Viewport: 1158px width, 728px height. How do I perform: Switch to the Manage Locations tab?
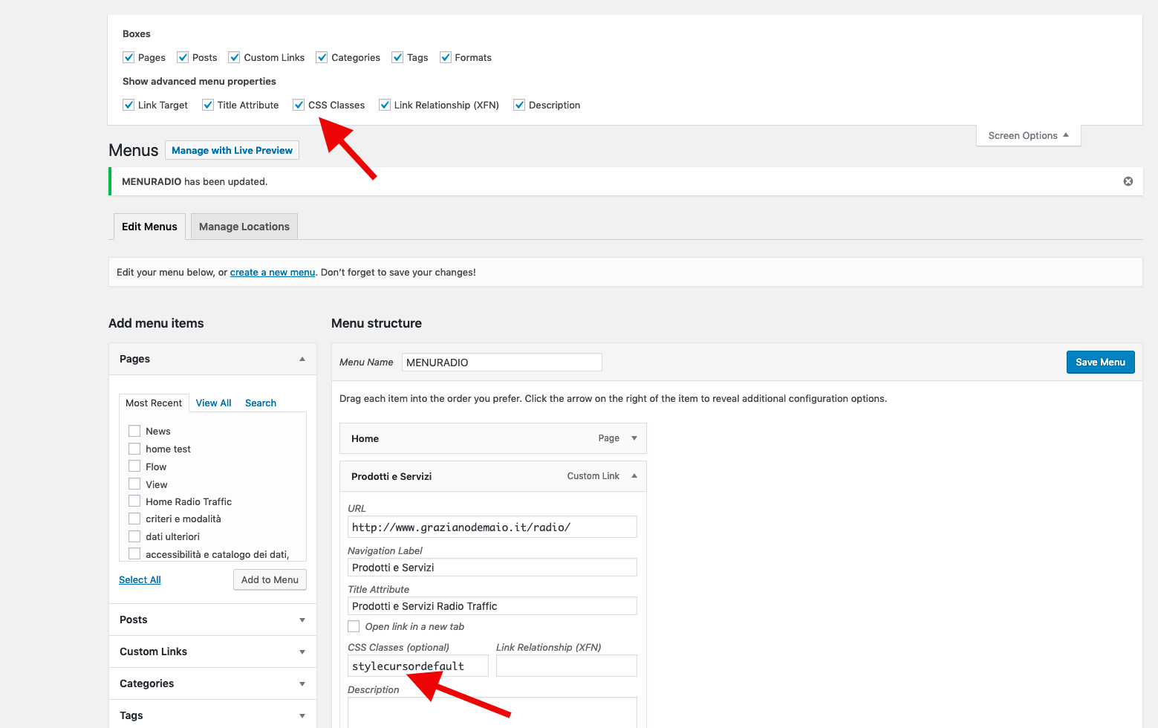(x=244, y=227)
